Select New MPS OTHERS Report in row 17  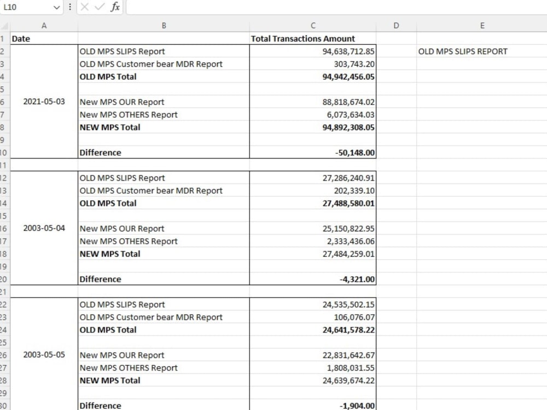pos(164,241)
